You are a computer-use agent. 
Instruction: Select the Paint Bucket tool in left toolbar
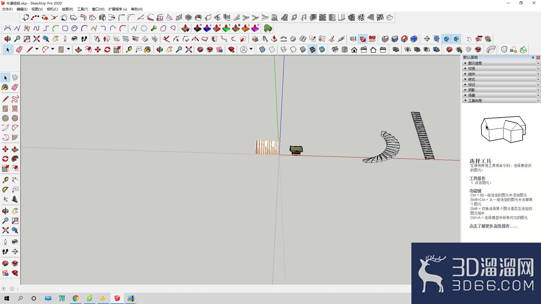(x=5, y=87)
